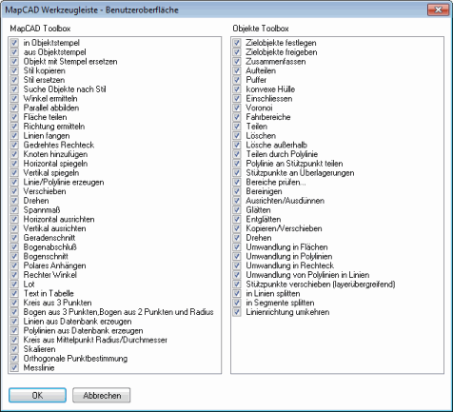Disable 'Zusammenfassen' in Objekte Toolbox
Viewport: 453px width, 412px height.
[237, 61]
